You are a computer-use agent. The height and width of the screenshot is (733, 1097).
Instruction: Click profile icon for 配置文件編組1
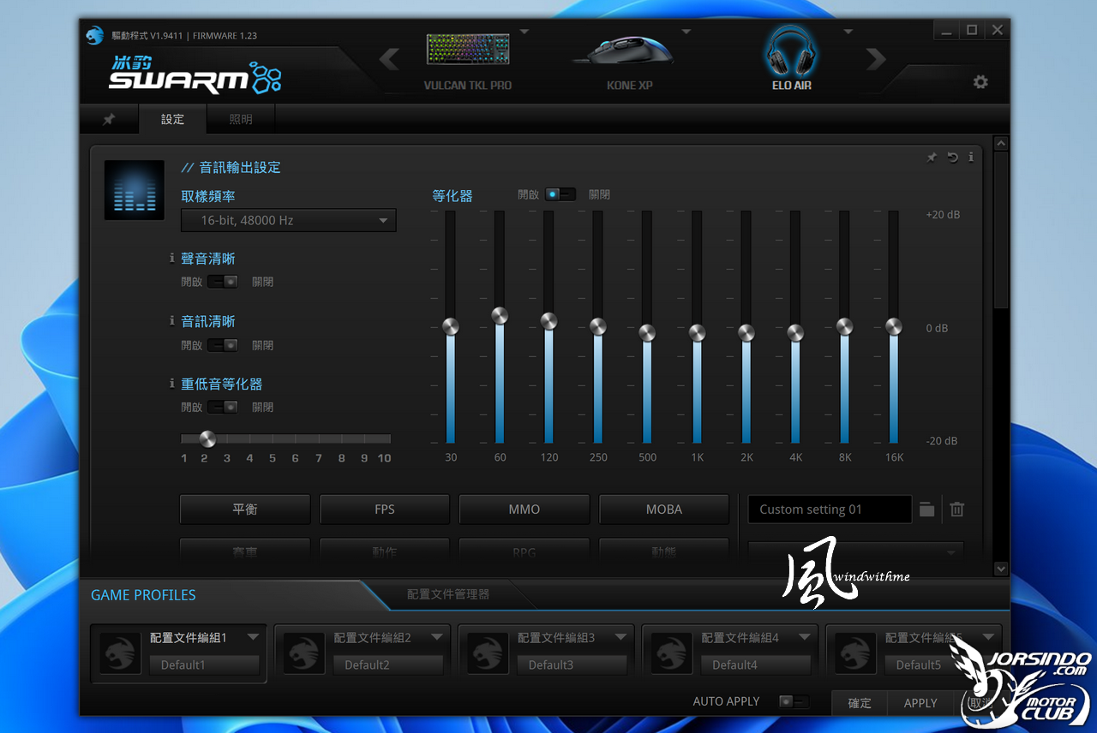(121, 654)
